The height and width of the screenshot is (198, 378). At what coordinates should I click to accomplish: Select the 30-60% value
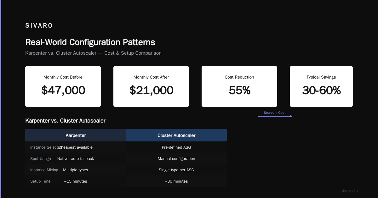321,91
